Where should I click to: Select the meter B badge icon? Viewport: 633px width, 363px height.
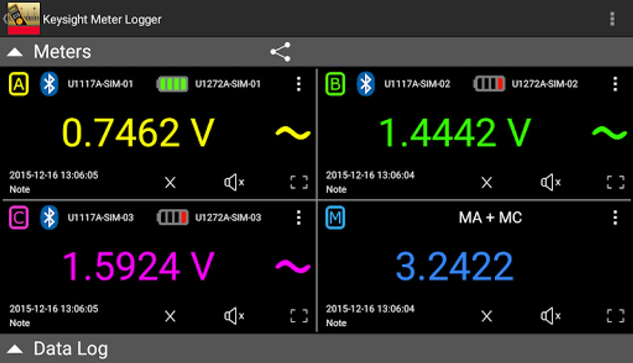(335, 84)
